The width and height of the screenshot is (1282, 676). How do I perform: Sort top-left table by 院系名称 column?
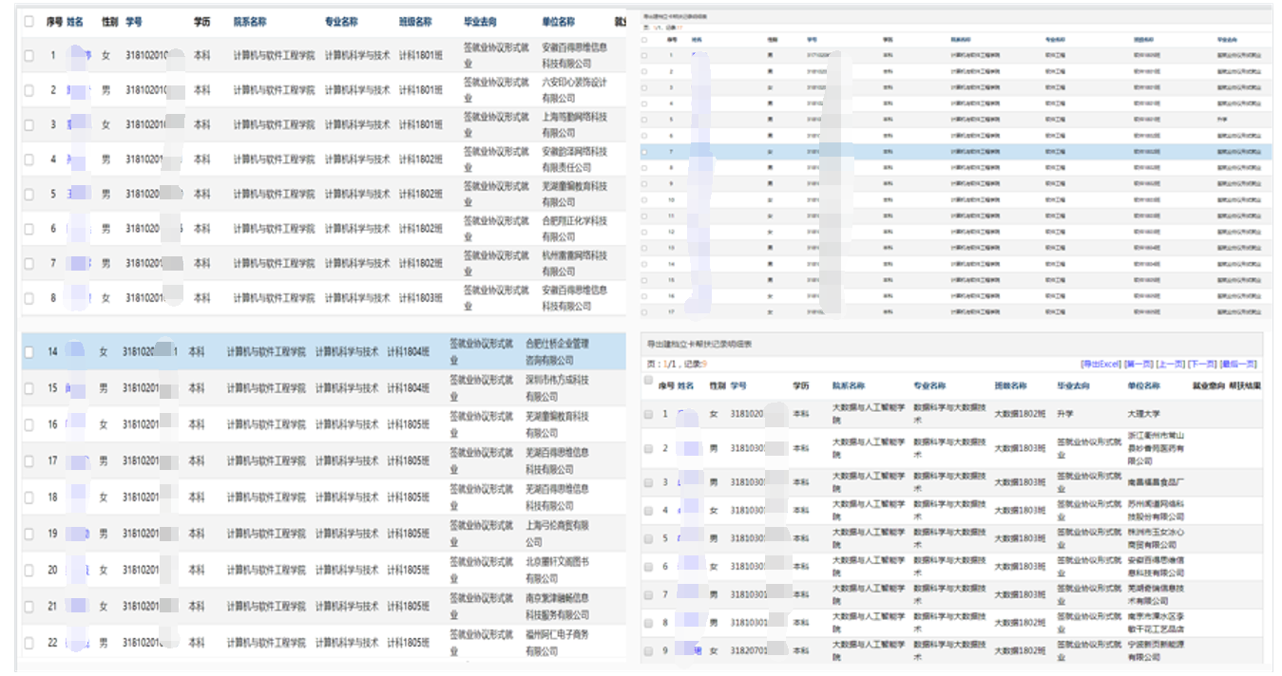click(250, 22)
